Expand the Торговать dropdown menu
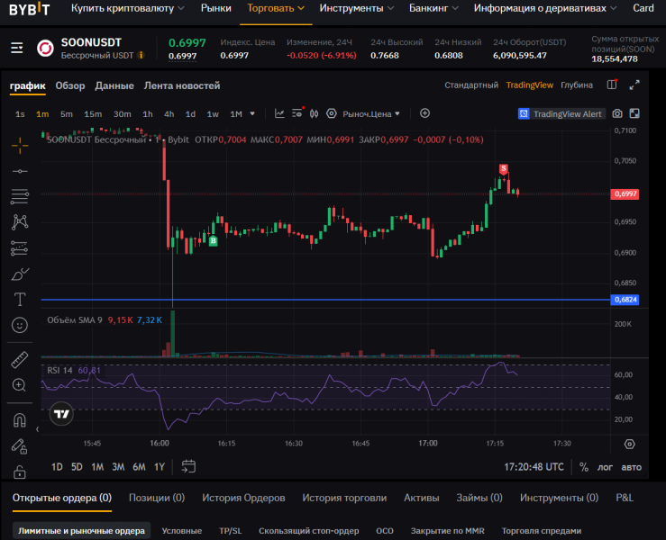Viewport: 666px width, 540px height. pyautogui.click(x=276, y=8)
